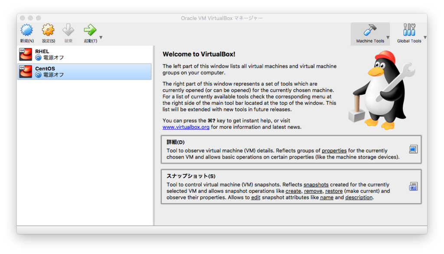Click RHEL power-off status icon

click(38, 58)
